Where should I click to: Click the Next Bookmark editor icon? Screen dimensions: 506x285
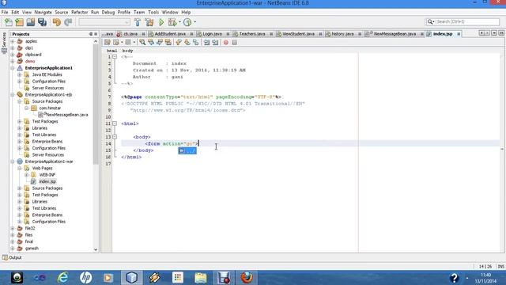187,42
